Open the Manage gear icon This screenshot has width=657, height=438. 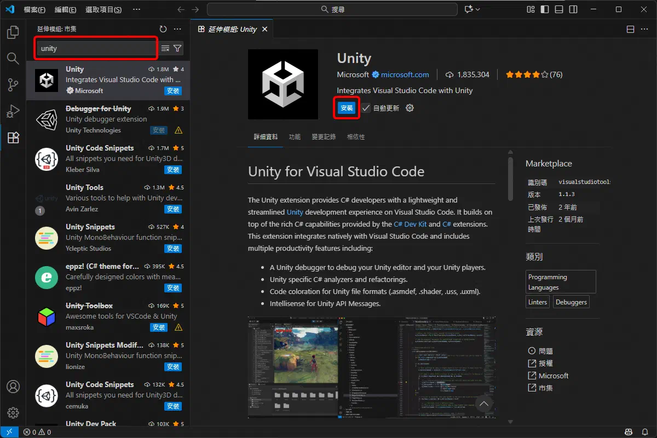13,412
